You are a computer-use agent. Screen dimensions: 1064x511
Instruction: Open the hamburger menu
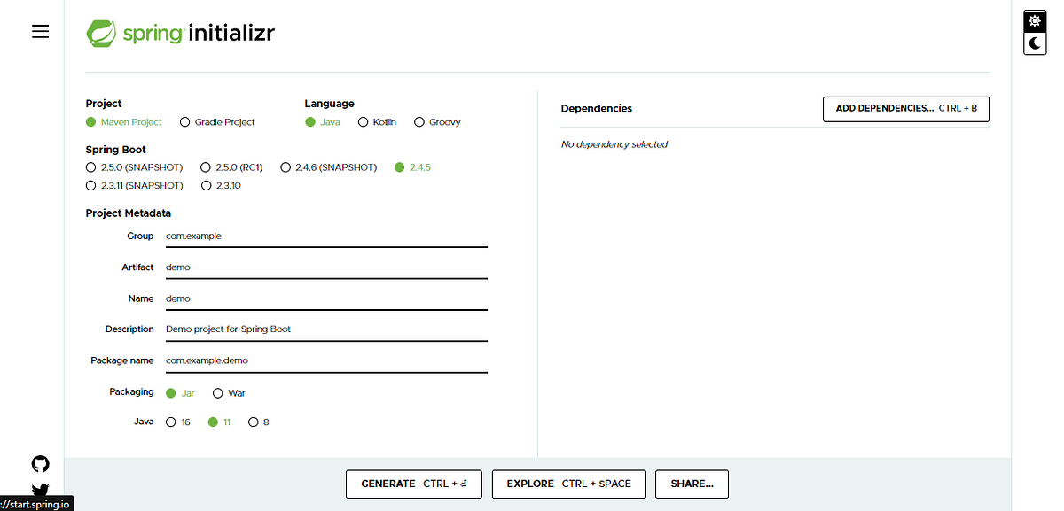pyautogui.click(x=40, y=31)
